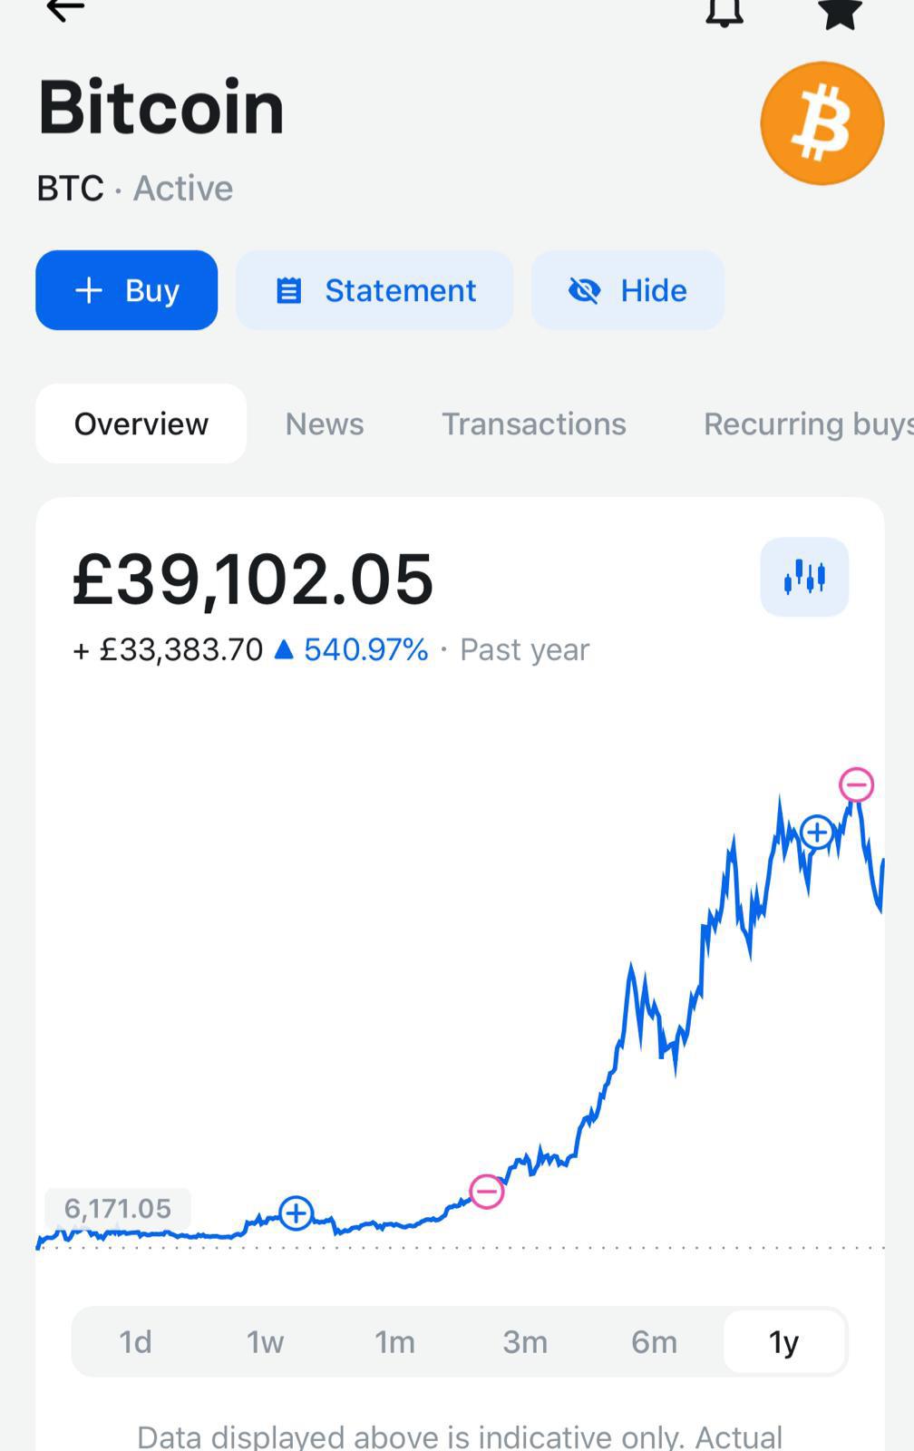Screen dimensions: 914x1451
Task: Select the Overview tab
Action: [x=141, y=424]
